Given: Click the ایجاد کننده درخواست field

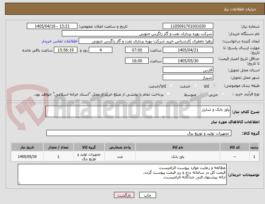Looking at the screenshot, I should point(146,41).
